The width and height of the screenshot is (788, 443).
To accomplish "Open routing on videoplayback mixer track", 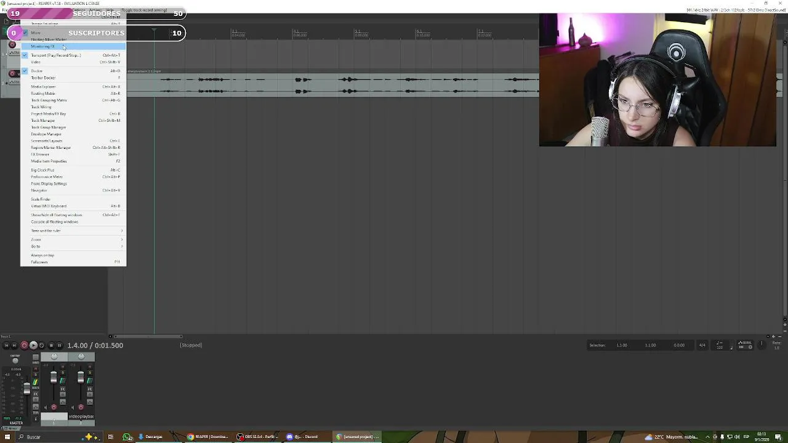I will (90, 381).
